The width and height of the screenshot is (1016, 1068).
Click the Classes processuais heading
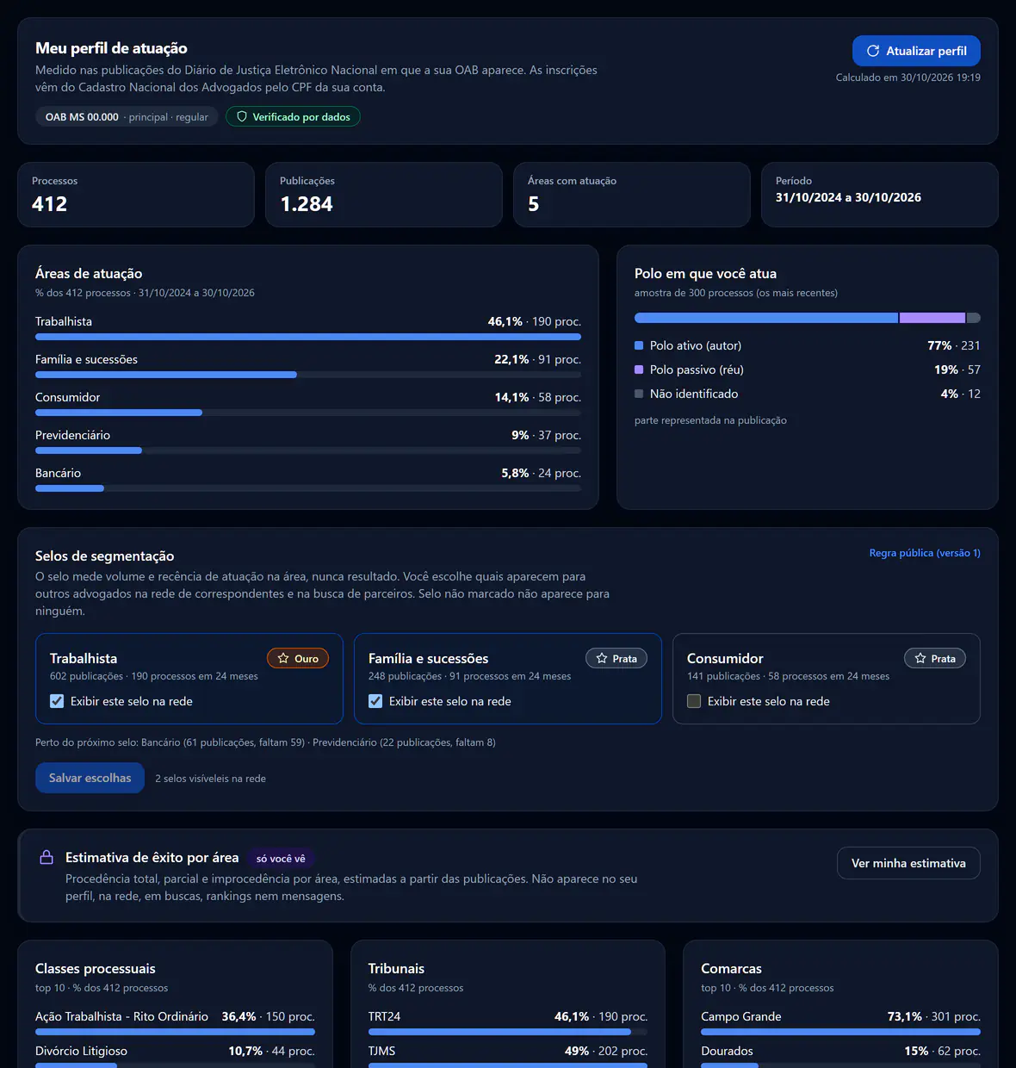point(96,969)
